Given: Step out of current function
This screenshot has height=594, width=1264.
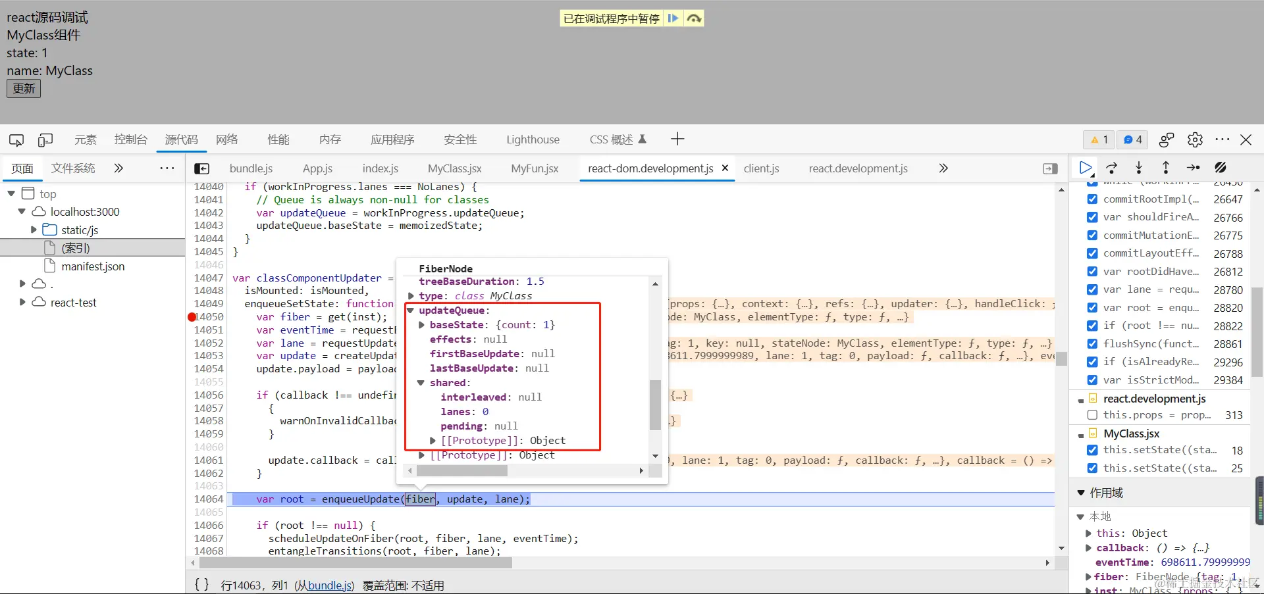Looking at the screenshot, I should (1166, 168).
